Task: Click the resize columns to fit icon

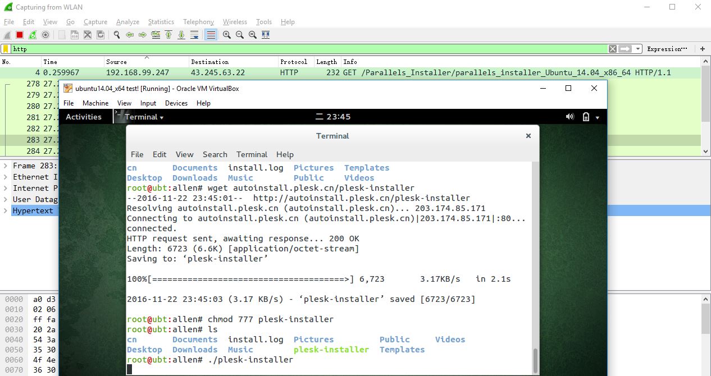Action: [x=266, y=35]
